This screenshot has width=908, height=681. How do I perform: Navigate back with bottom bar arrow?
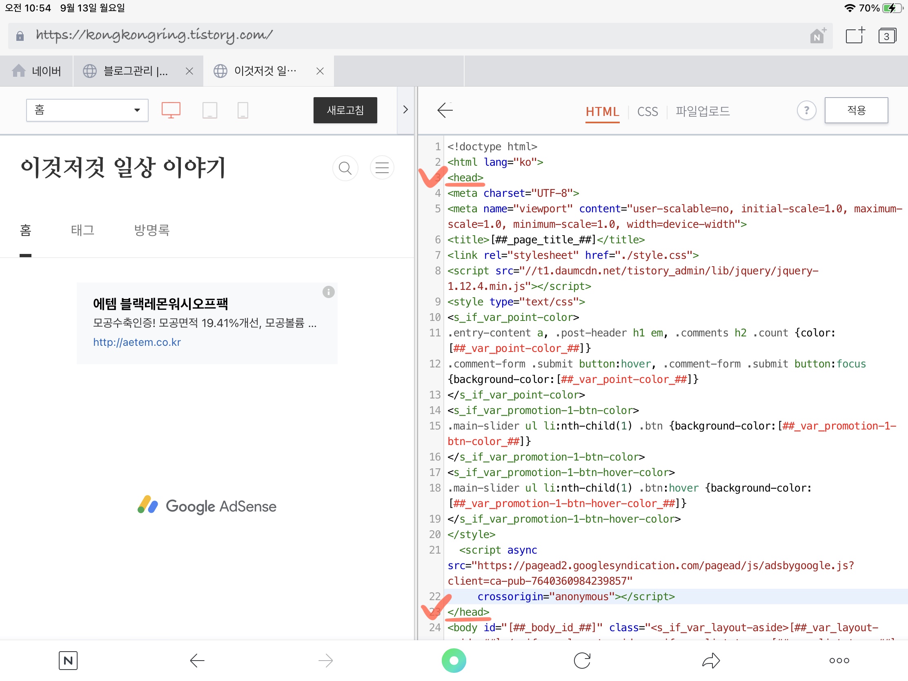tap(197, 661)
